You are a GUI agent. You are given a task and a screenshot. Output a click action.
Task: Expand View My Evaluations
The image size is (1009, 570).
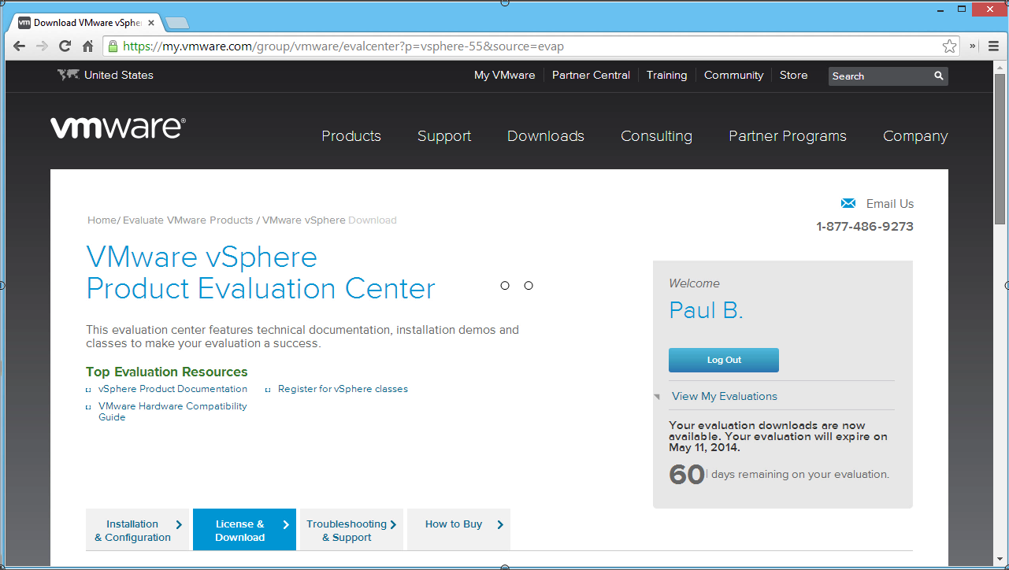[725, 396]
